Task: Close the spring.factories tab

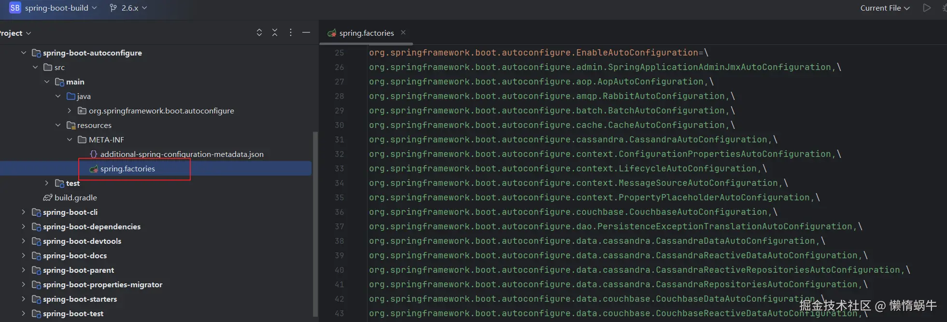Action: click(x=403, y=32)
